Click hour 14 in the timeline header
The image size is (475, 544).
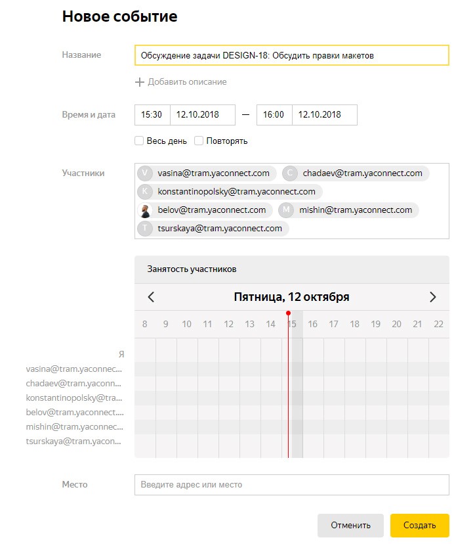(270, 324)
